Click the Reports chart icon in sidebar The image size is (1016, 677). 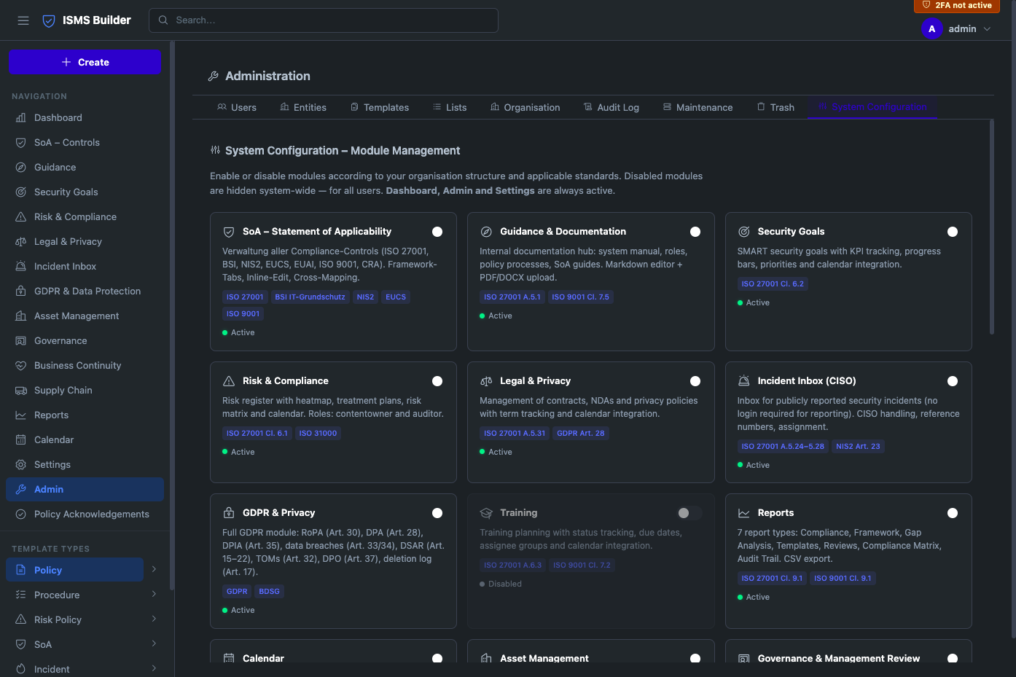(21, 415)
